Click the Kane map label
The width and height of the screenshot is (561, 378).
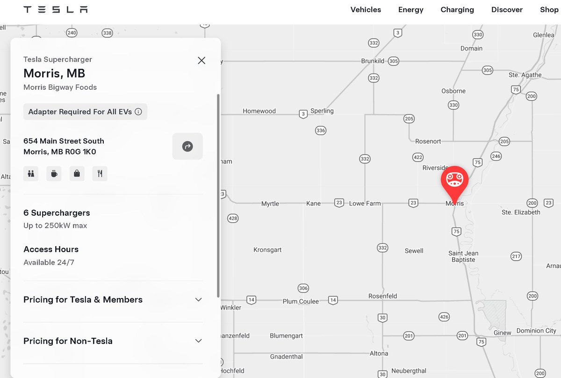pos(313,204)
